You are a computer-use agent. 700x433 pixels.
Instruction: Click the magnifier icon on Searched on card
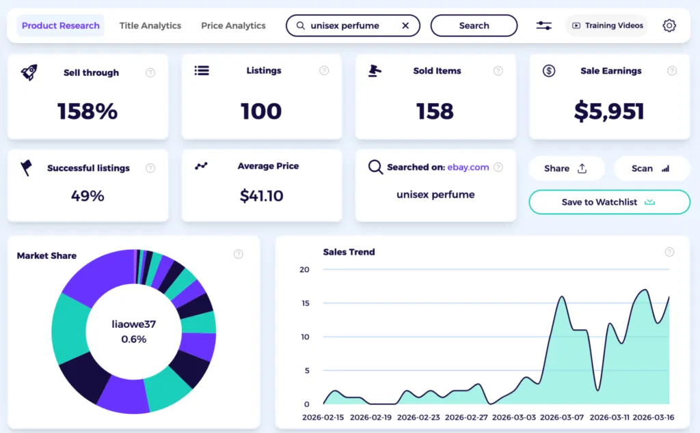click(x=375, y=166)
